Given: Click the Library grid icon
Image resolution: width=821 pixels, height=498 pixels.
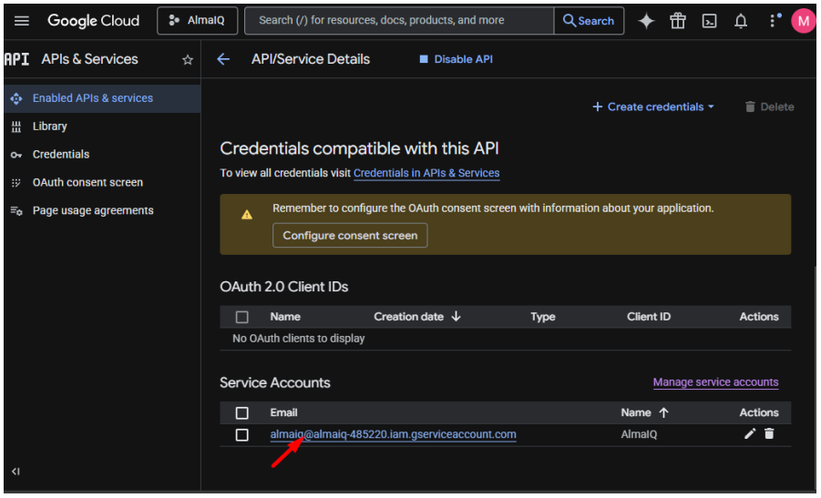Looking at the screenshot, I should tap(16, 127).
